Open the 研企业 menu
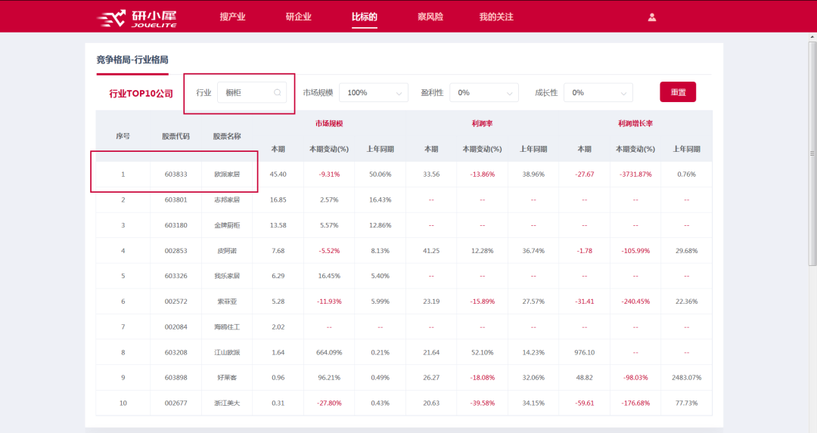 click(x=299, y=17)
